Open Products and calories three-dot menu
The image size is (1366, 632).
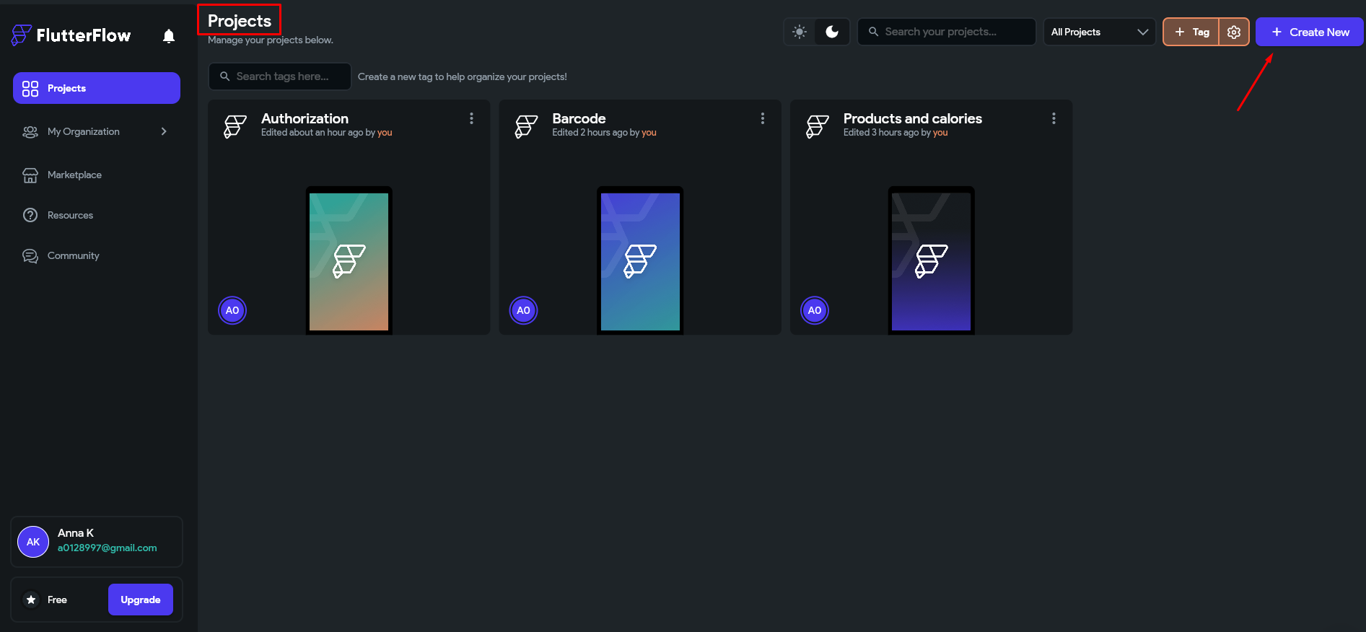coord(1054,118)
